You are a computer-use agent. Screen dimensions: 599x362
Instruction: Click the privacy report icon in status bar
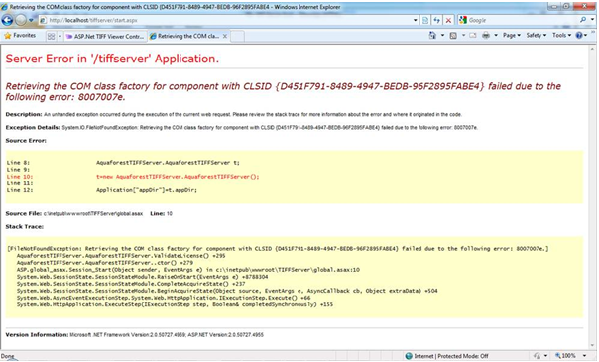coord(537,356)
